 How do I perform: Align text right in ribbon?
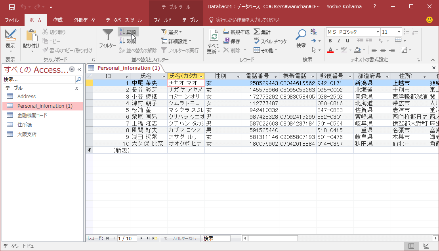tap(392, 50)
